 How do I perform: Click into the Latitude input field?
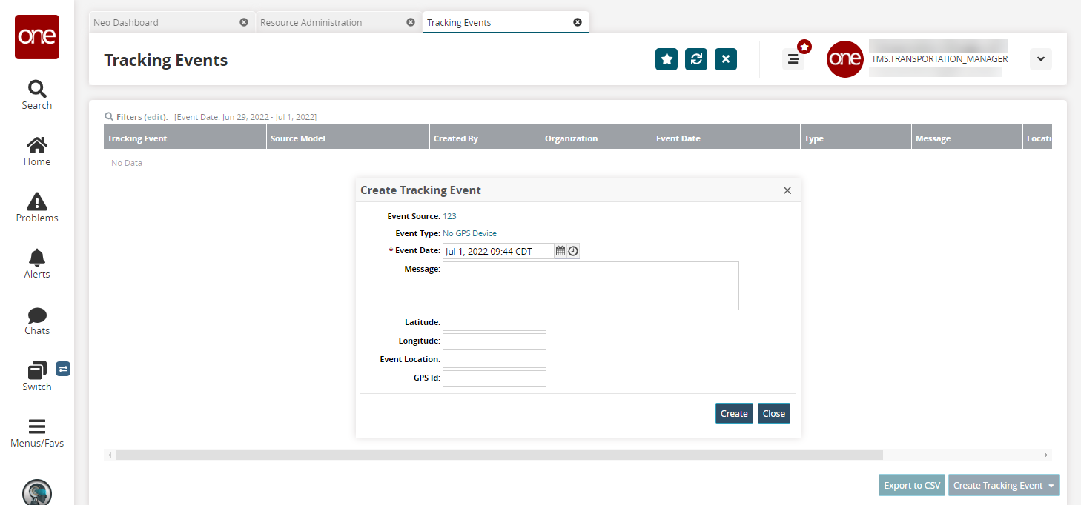point(494,323)
